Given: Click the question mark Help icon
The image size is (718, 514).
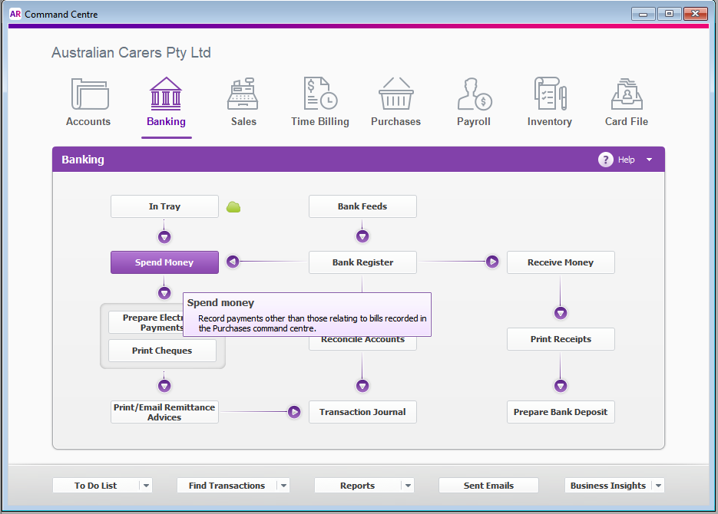Looking at the screenshot, I should [606, 160].
